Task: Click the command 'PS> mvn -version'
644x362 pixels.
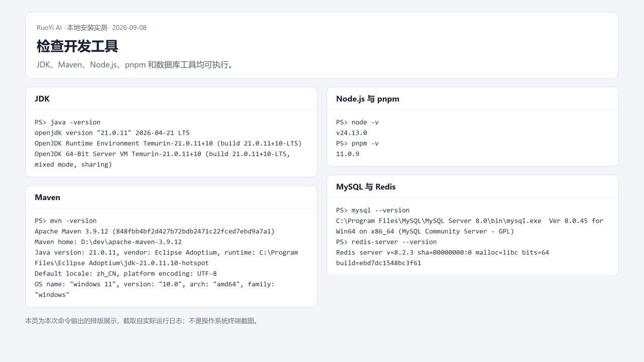Action: (x=65, y=221)
